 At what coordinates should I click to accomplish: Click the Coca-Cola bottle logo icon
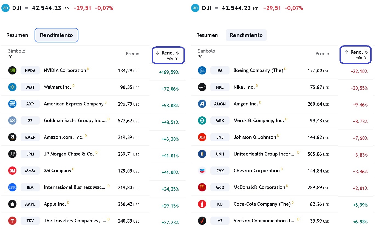(x=202, y=204)
